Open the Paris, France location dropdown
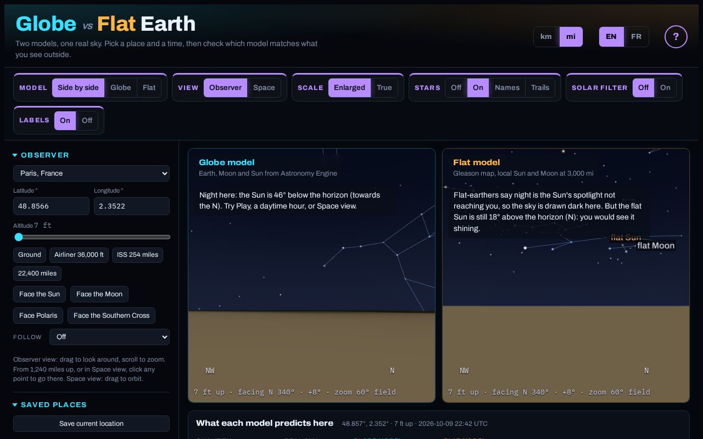Image resolution: width=703 pixels, height=439 pixels. (91, 173)
